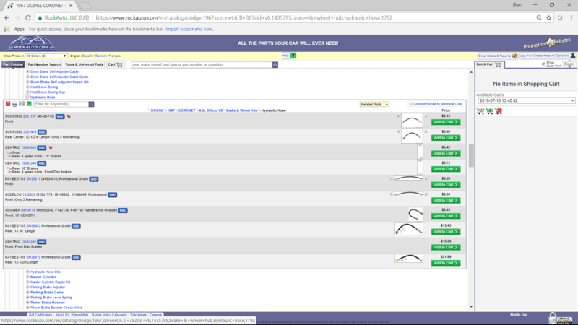This screenshot has height=325, width=578.
Task: Open Info for SUNSONG 2203415
Action: [42, 132]
